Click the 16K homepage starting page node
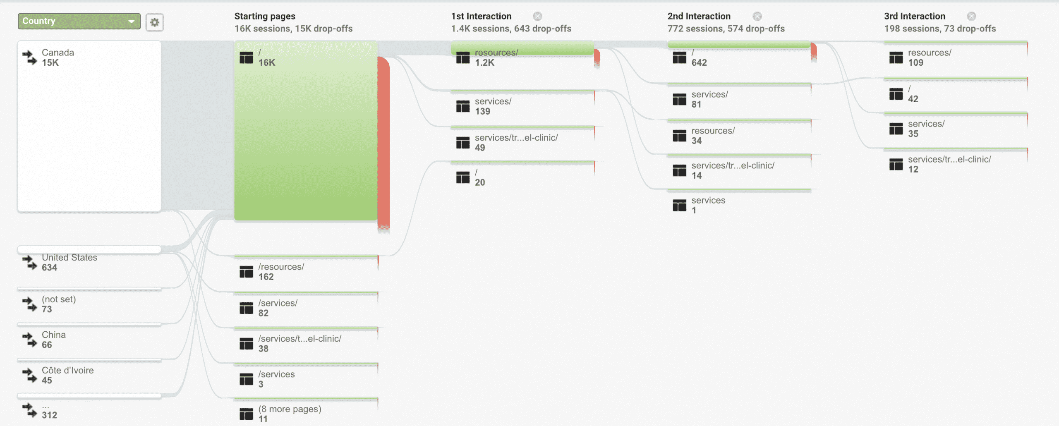 tap(306, 131)
